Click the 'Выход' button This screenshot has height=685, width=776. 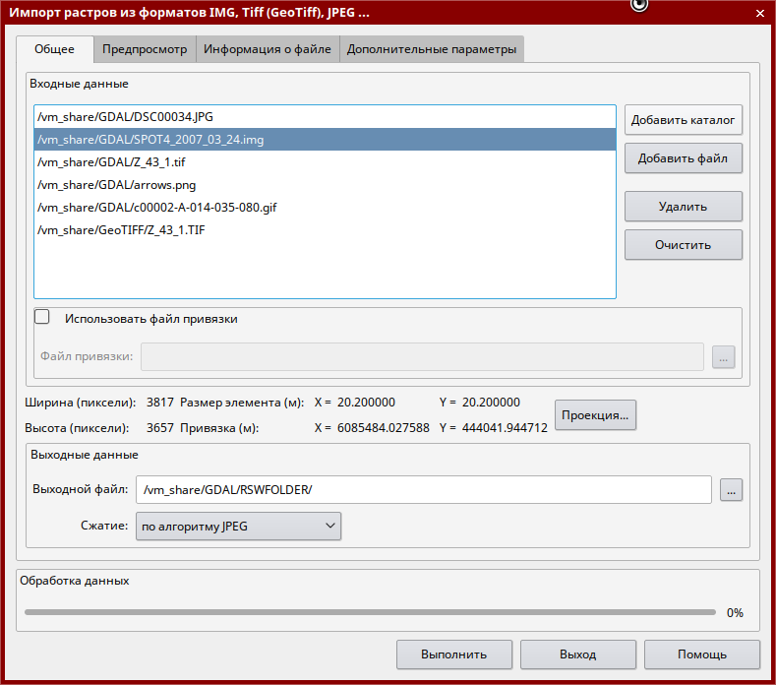click(x=577, y=654)
